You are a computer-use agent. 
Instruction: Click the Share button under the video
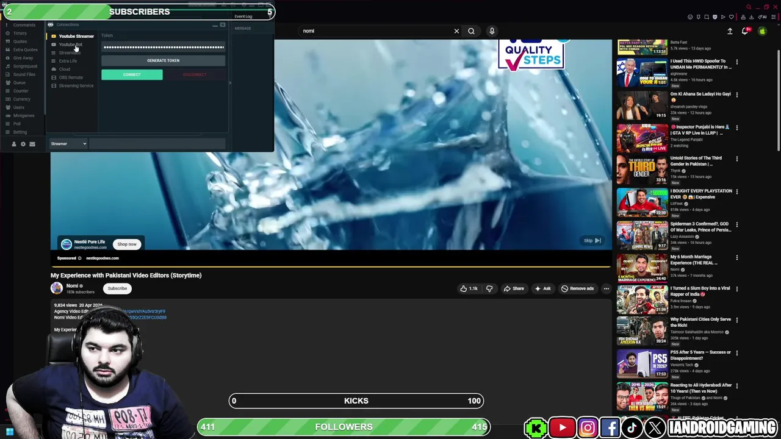pos(513,288)
